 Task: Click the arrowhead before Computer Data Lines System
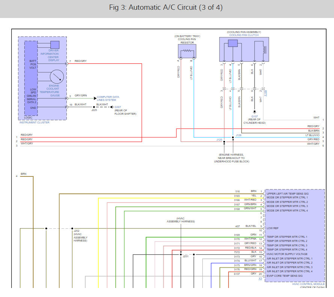[95, 98]
